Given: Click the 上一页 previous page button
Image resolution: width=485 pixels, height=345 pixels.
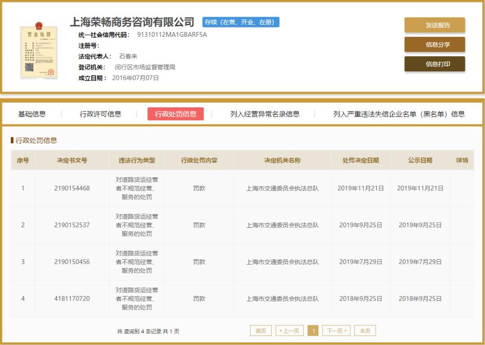Looking at the screenshot, I should click(290, 331).
